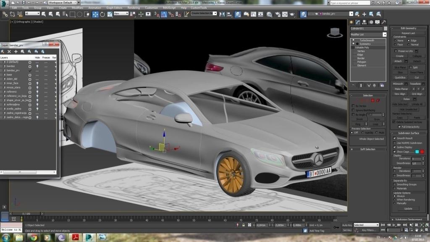Viewport: 430px width, 242px height.
Task: Toggle hide for the bandaz layer
Action: (x=37, y=66)
